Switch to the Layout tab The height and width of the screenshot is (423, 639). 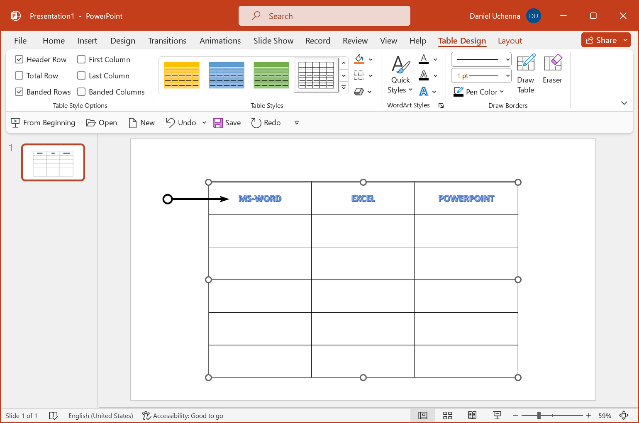click(510, 41)
